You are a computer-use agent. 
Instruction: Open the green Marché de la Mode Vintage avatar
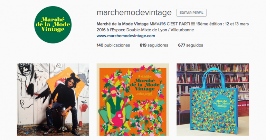coord(53,25)
